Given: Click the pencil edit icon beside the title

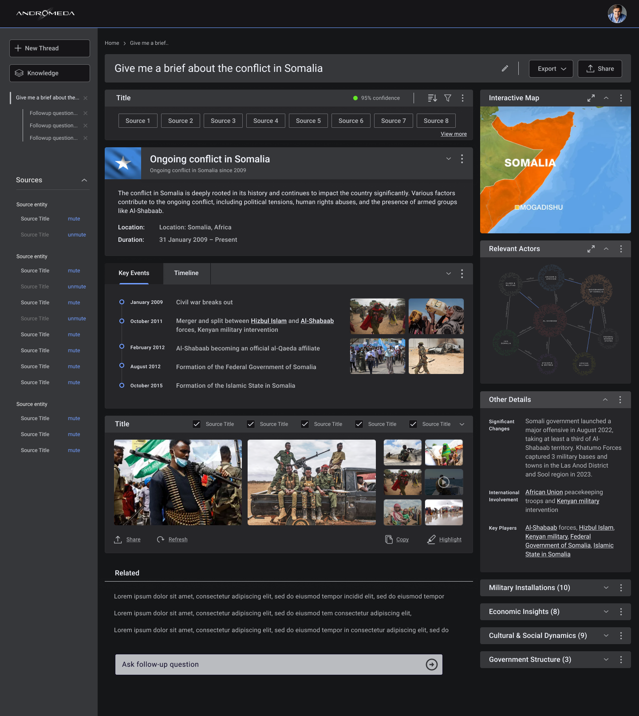Looking at the screenshot, I should (x=505, y=68).
